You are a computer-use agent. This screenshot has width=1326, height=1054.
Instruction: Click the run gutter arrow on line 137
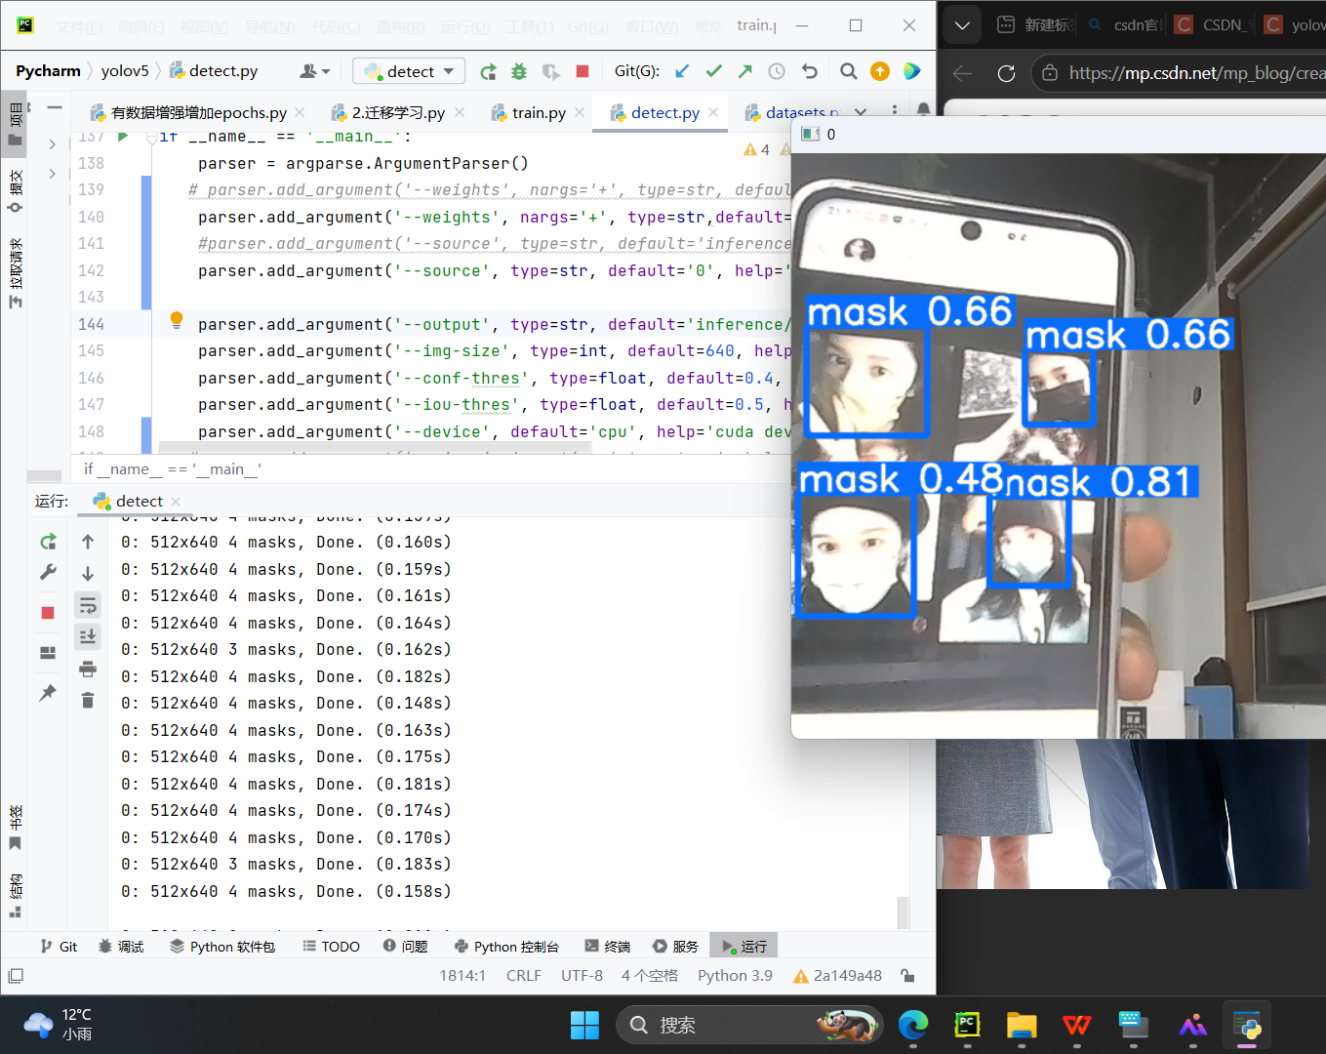123,137
